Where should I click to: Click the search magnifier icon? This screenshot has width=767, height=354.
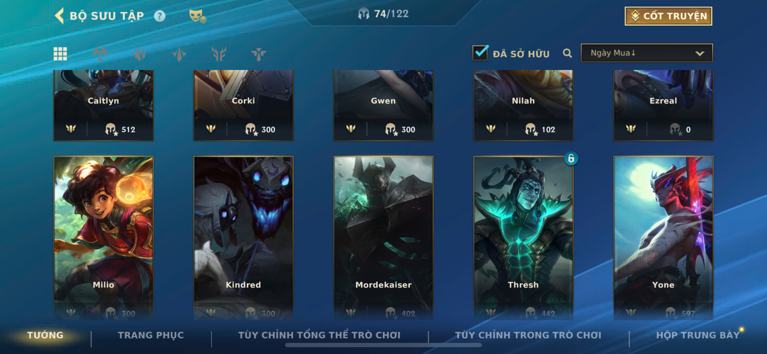pos(568,53)
